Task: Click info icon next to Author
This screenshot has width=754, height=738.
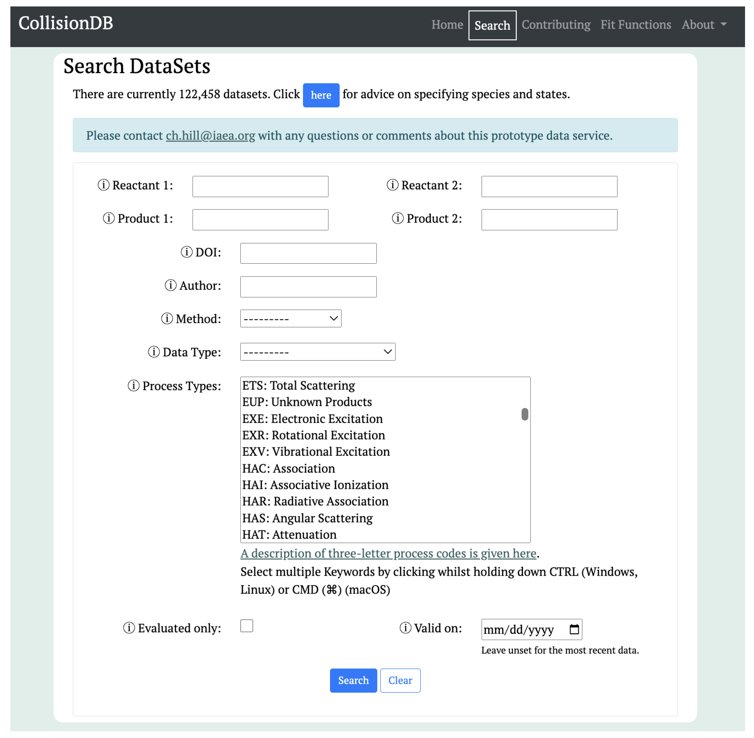Action: pos(171,286)
